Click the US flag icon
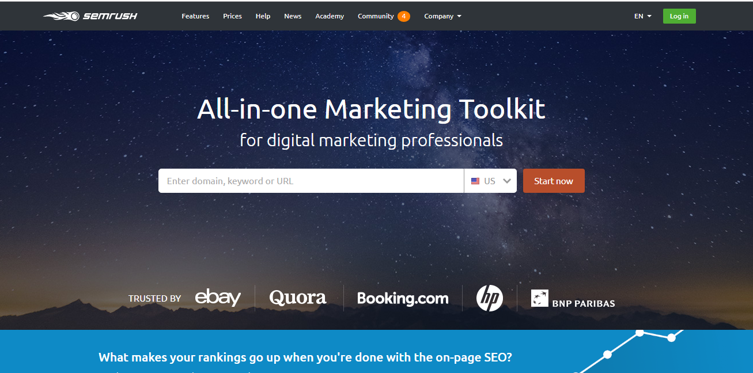The height and width of the screenshot is (373, 753). (475, 181)
